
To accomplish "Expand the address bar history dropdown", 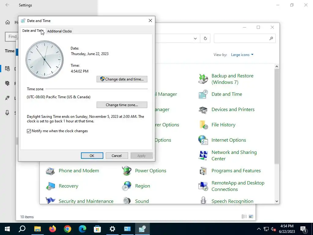I will coord(195,38).
